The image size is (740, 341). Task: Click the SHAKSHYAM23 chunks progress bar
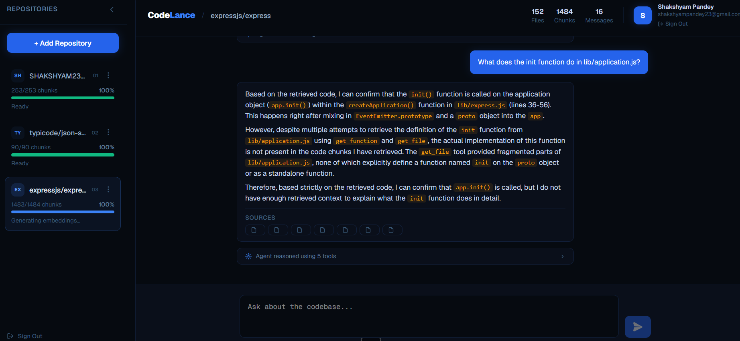tap(63, 98)
